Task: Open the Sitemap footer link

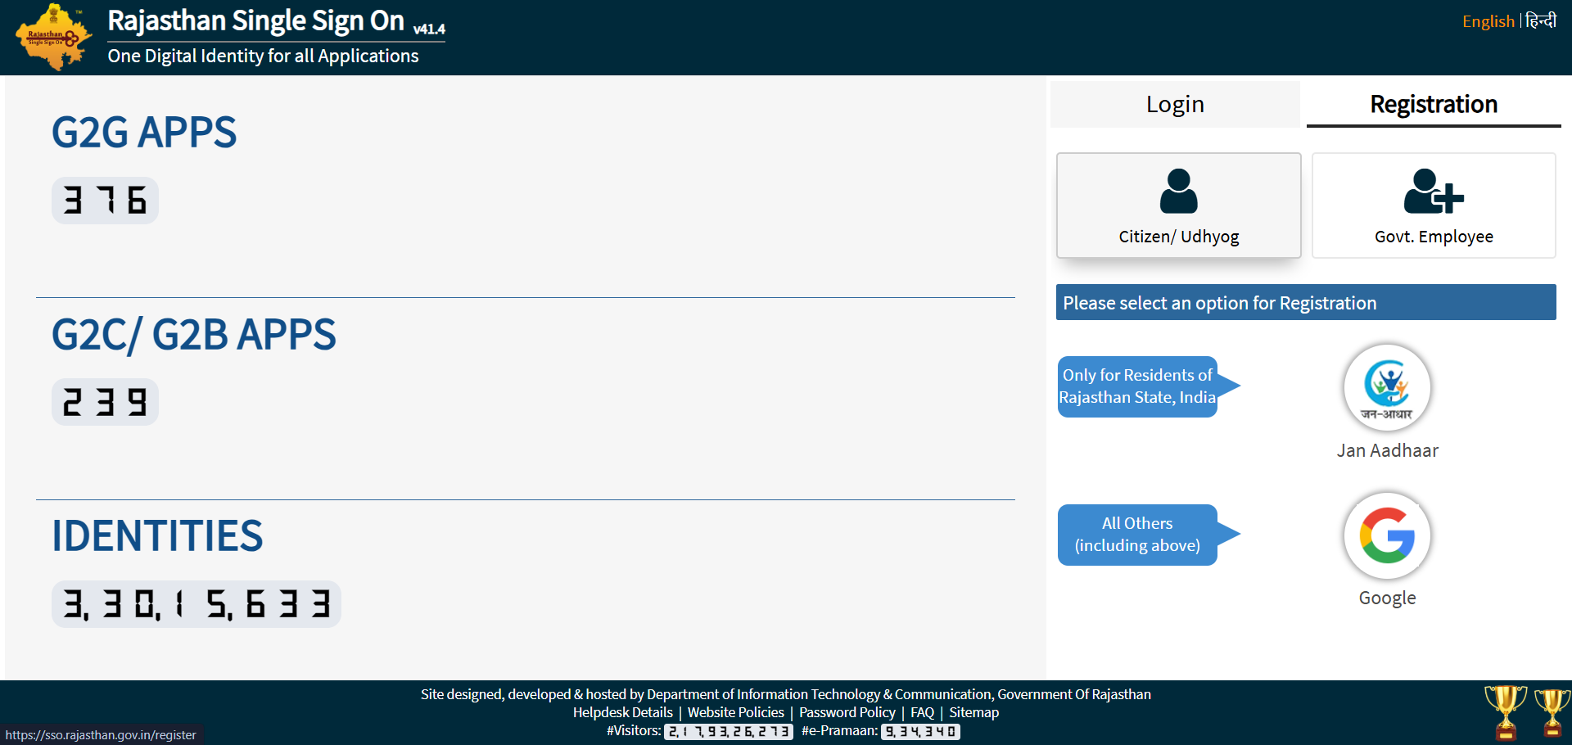Action: (x=973, y=712)
